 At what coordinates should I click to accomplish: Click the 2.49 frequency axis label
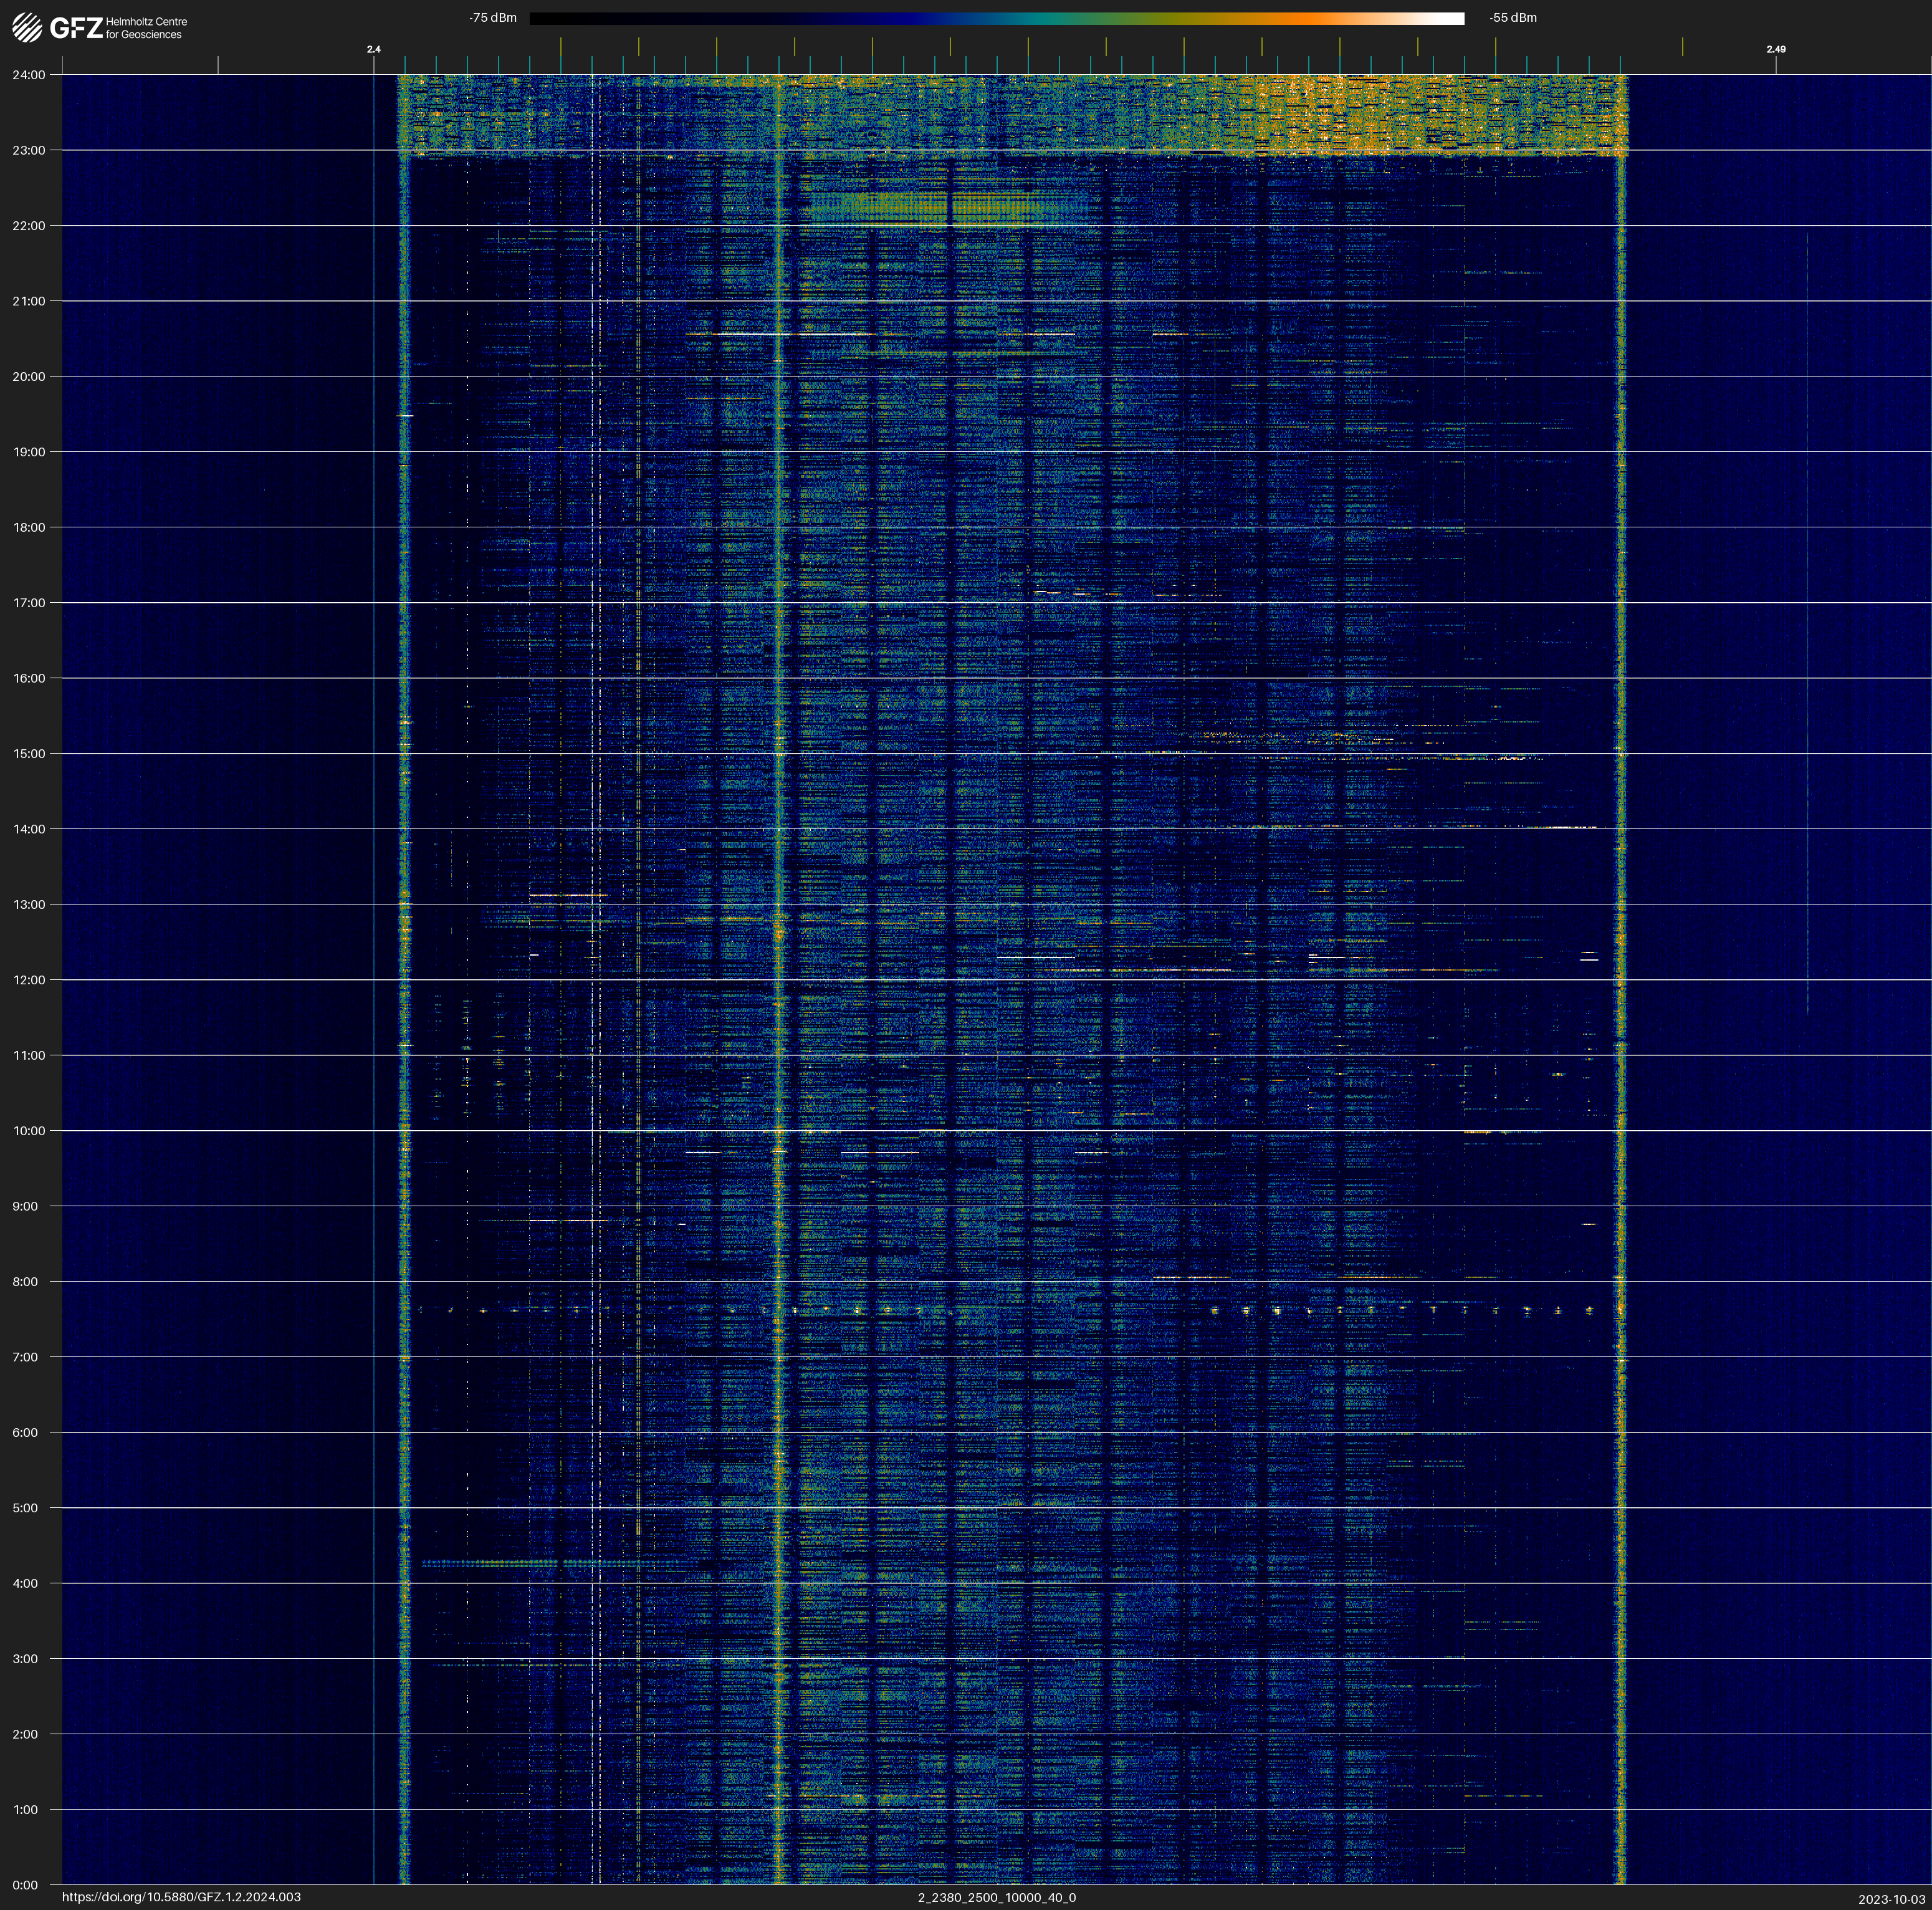[1775, 49]
